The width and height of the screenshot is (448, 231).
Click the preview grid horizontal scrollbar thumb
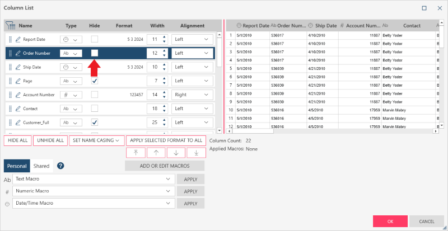(x=253, y=131)
